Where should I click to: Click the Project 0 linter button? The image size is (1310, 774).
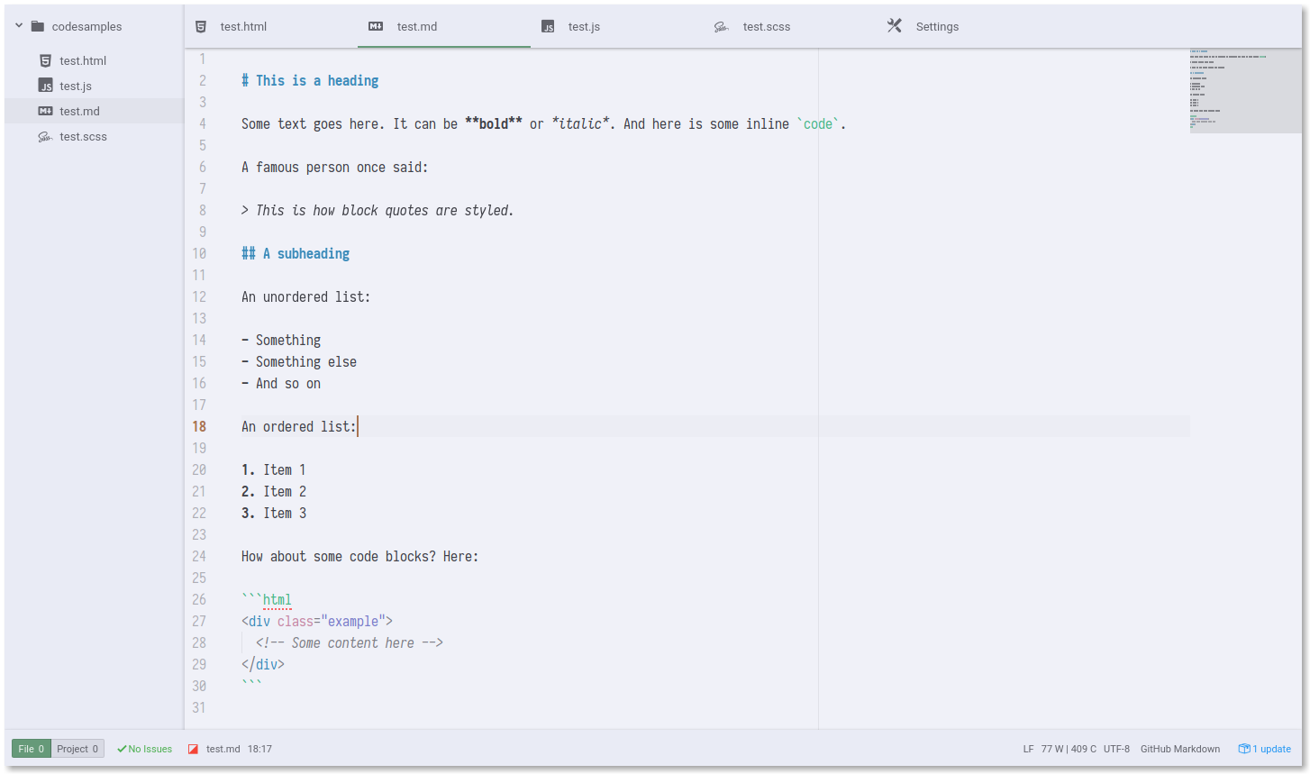click(x=77, y=749)
